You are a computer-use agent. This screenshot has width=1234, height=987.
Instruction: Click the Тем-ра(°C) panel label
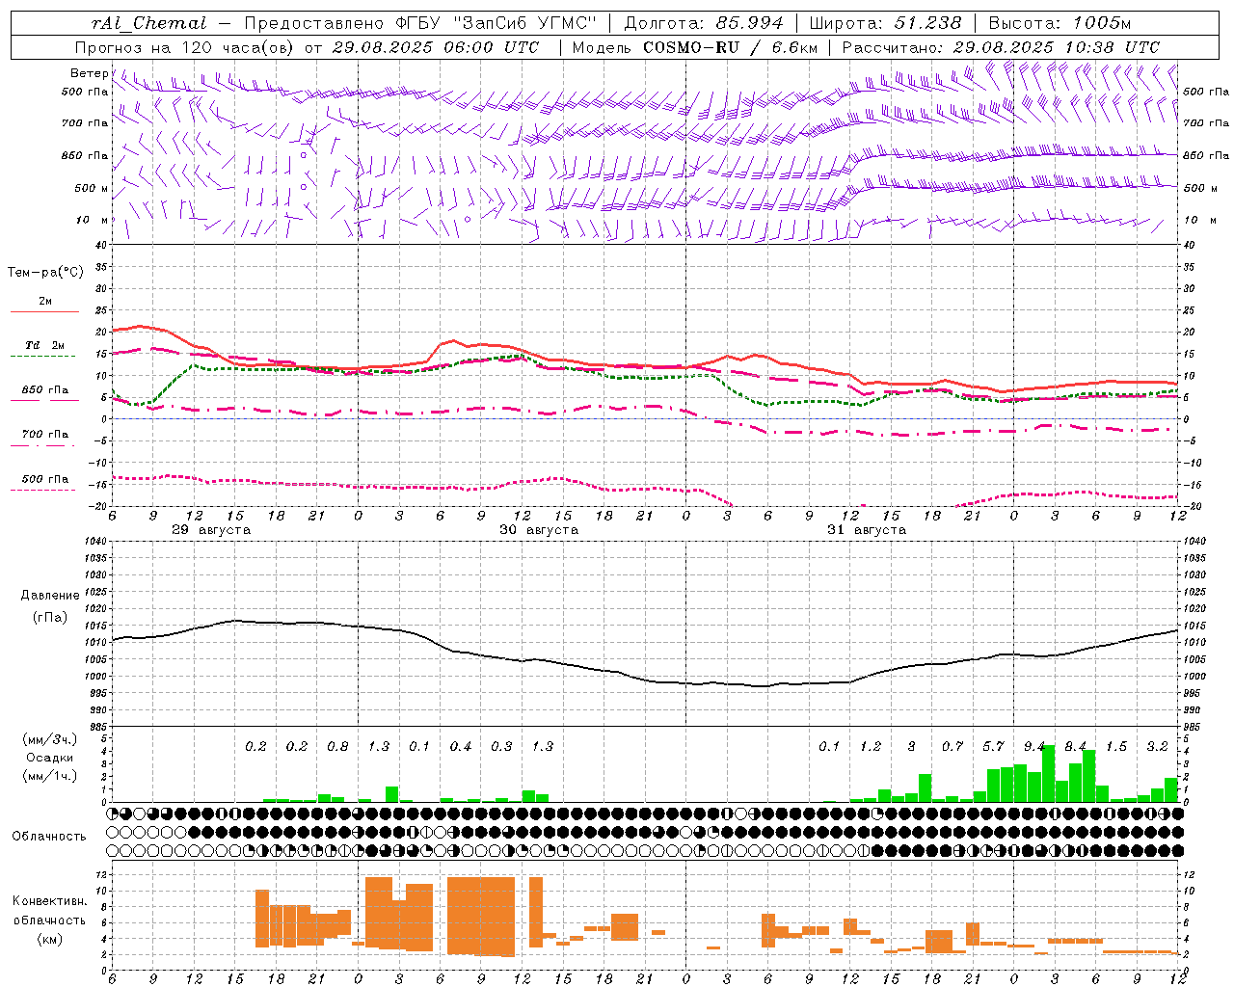point(45,273)
